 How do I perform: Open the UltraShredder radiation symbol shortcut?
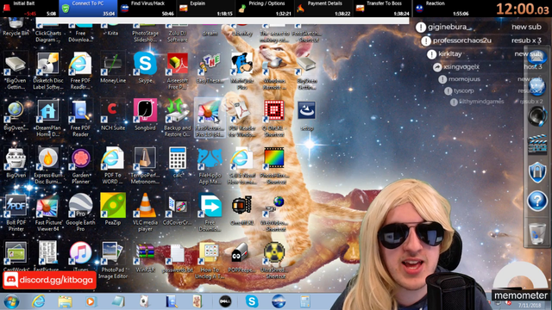click(x=274, y=260)
